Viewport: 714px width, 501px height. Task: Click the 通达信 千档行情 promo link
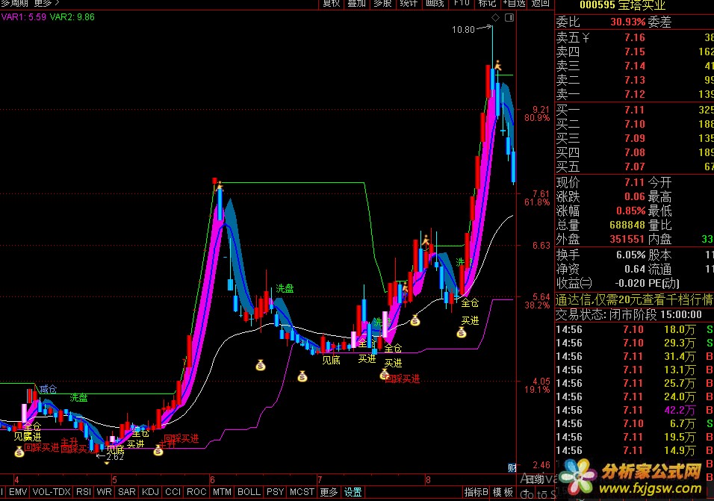(x=634, y=300)
